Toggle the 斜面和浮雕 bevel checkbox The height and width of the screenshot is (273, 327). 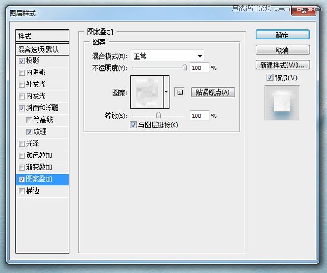[22, 108]
